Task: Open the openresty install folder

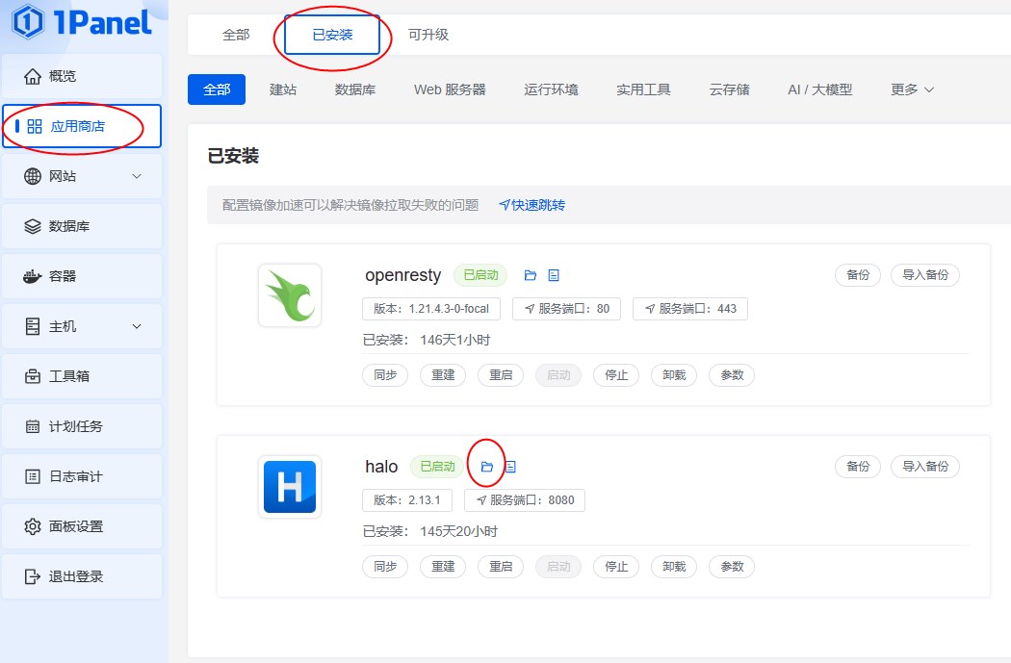Action: click(x=531, y=275)
